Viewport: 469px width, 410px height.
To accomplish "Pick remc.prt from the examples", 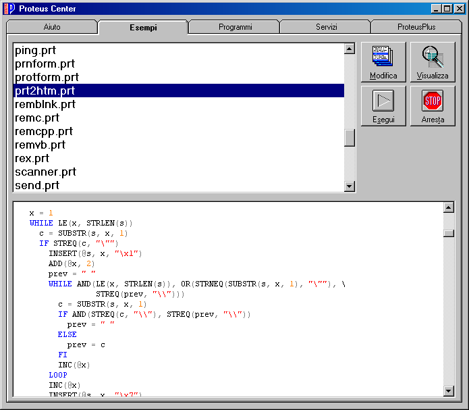I will tap(179, 118).
